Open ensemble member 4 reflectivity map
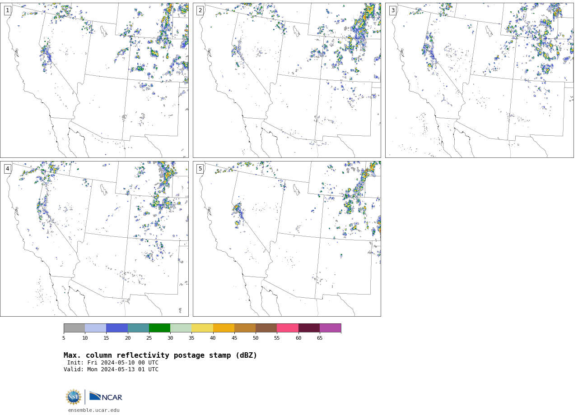The image size is (578, 415). pyautogui.click(x=94, y=239)
